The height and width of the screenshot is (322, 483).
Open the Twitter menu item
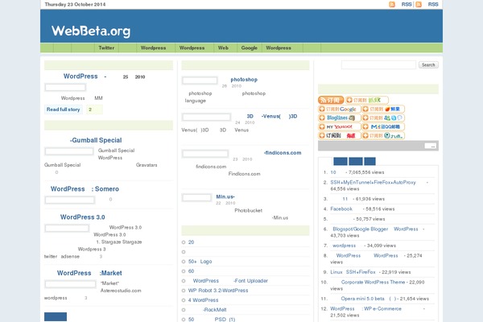tap(106, 47)
